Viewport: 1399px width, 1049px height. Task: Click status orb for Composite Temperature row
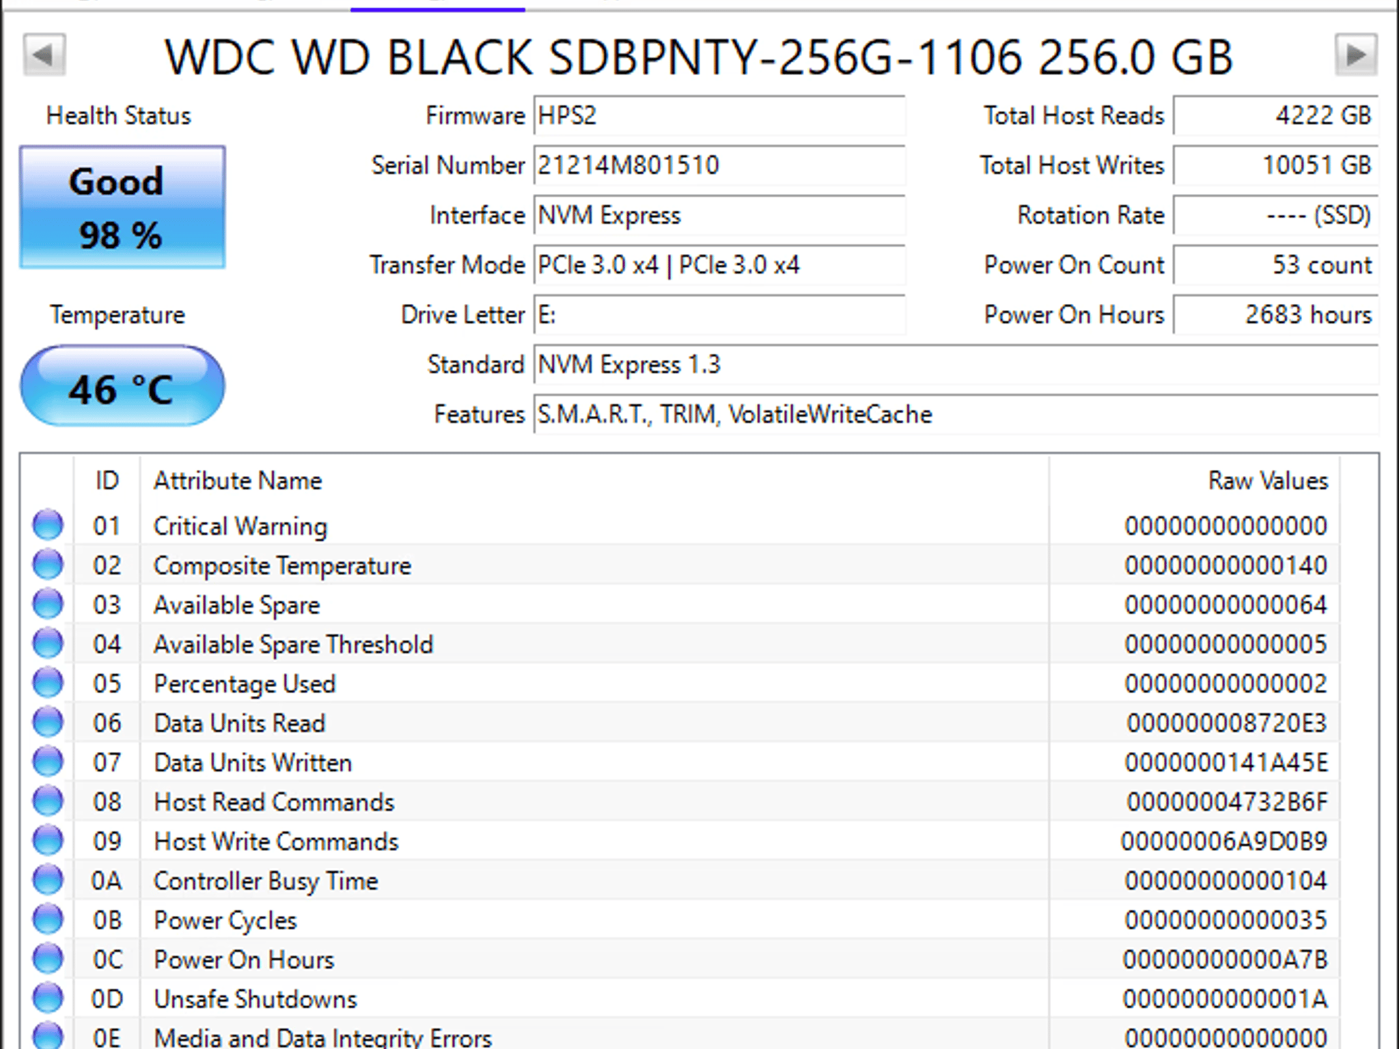click(48, 565)
